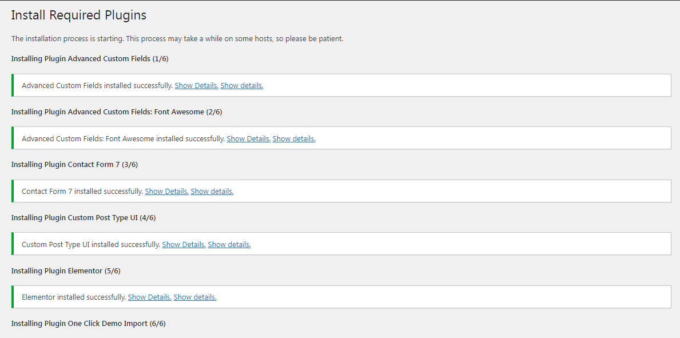
Task: Open capitalized 'Show Details.' for Elementor
Action: coord(150,297)
